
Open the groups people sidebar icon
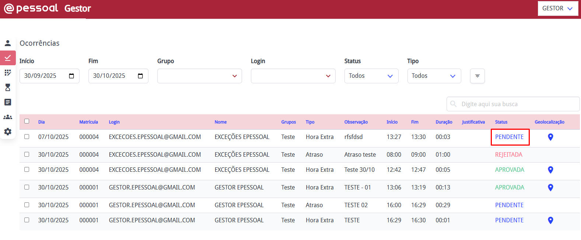point(8,117)
